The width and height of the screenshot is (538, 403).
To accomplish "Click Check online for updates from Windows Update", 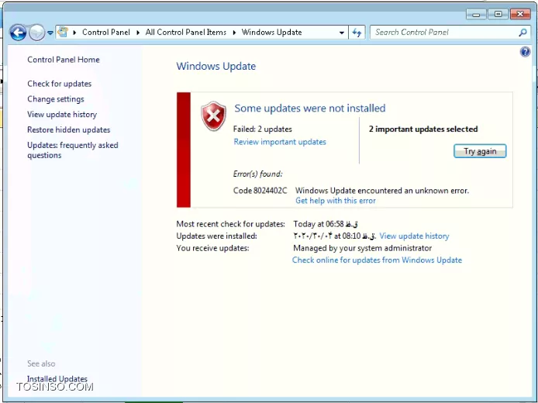I will (x=377, y=260).
